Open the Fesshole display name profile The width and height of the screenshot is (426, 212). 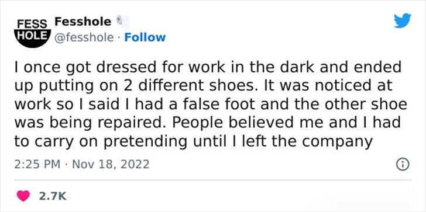coord(83,22)
